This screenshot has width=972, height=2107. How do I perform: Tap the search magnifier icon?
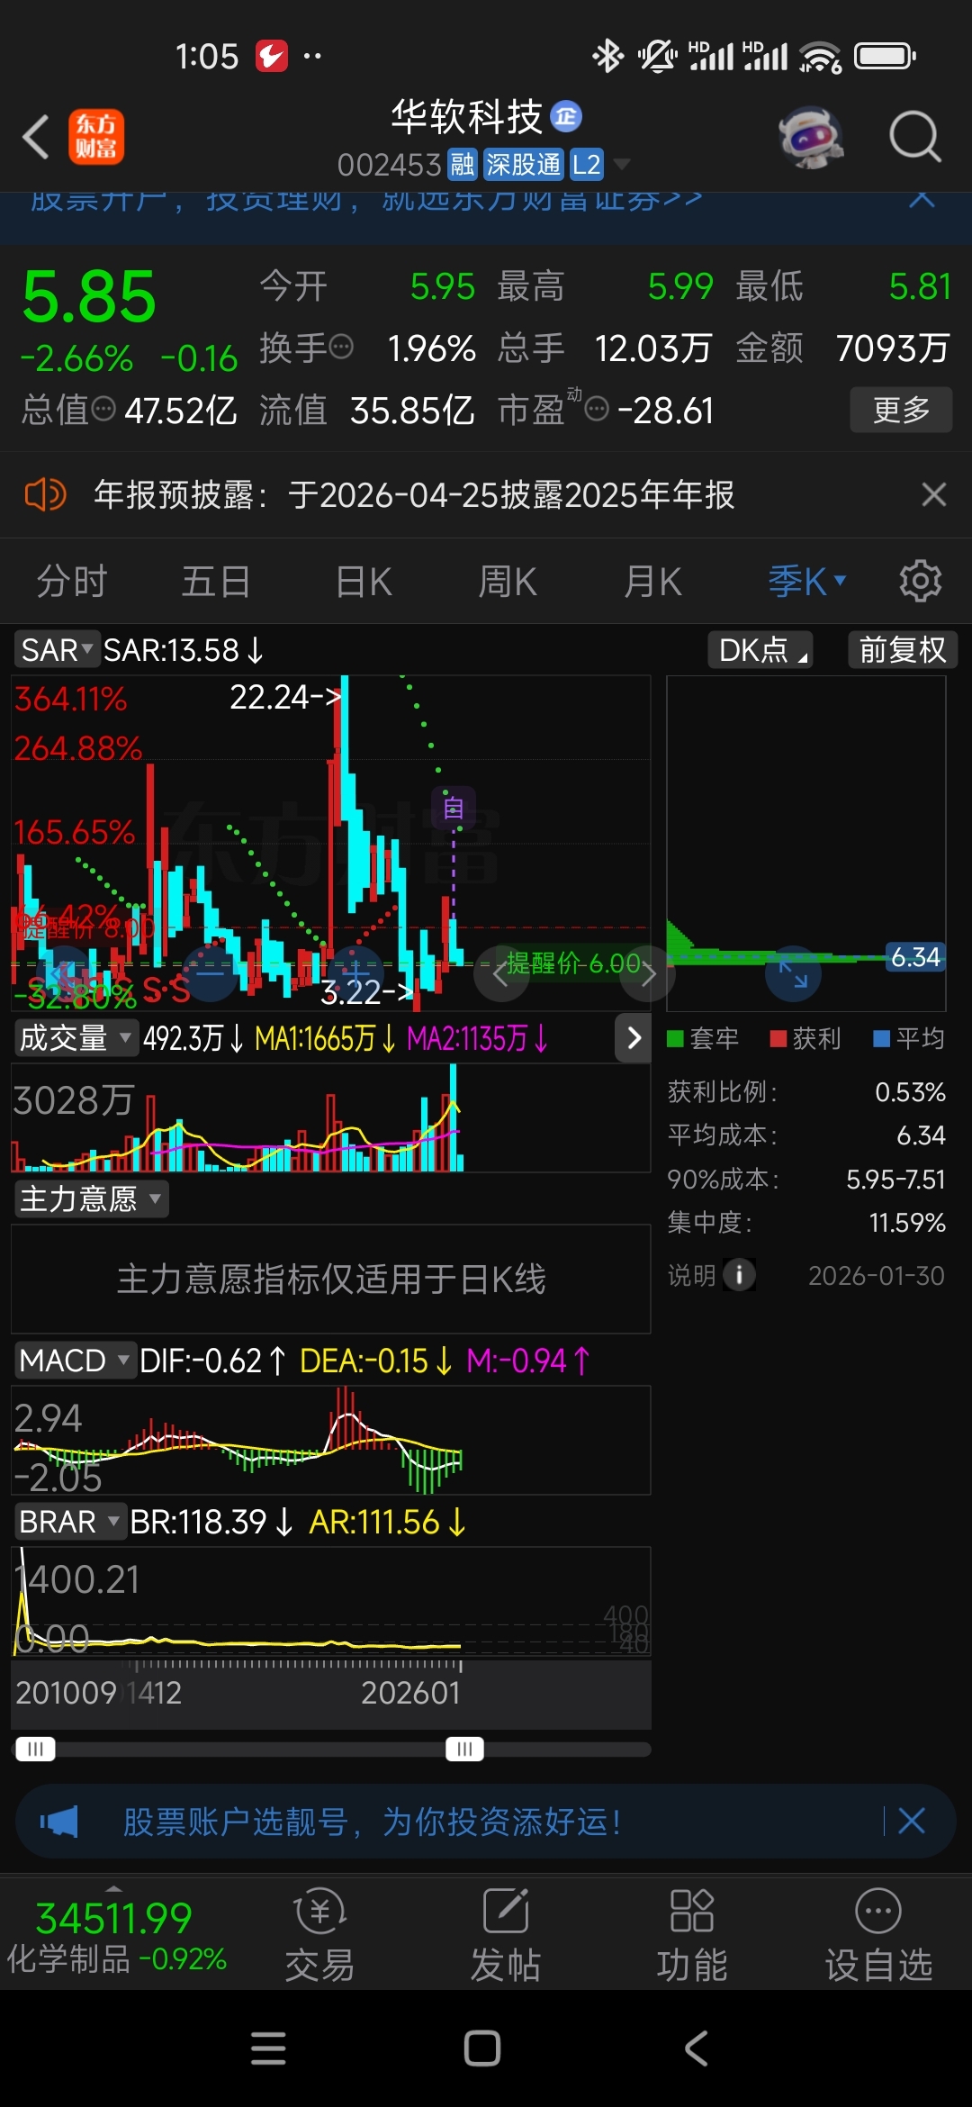tap(914, 137)
